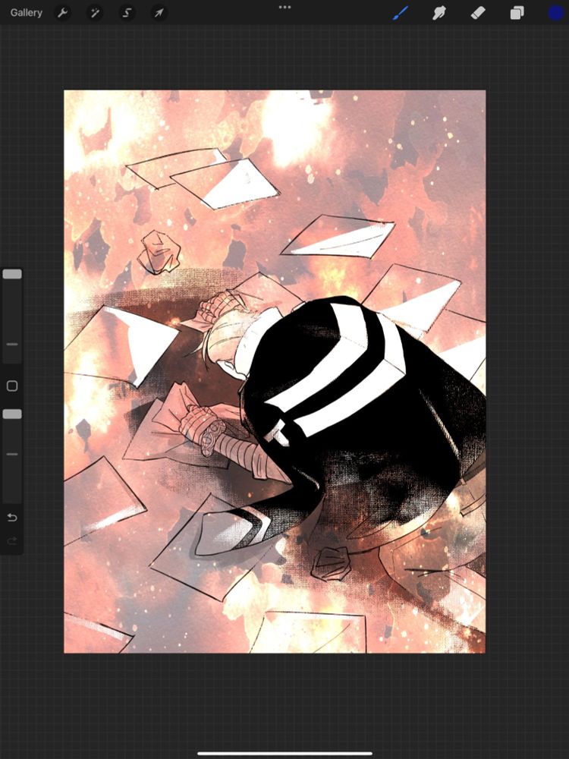
Task: Open the Adjustments magic wand menu
Action: pyautogui.click(x=95, y=13)
